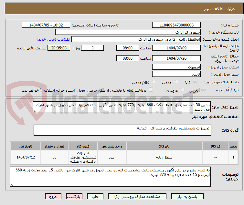
Task: Click the نام کالا column header
Action: click(x=164, y=146)
